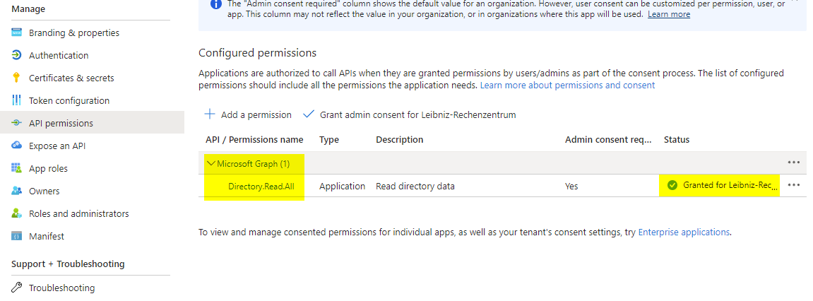813x301 pixels.
Task: Open ellipsis menu for Microsoft Graph row
Action: pyautogui.click(x=794, y=163)
